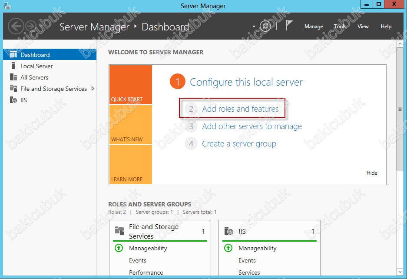Click Manageability under File and Storage Services
The height and width of the screenshot is (279, 407).
[x=148, y=248]
